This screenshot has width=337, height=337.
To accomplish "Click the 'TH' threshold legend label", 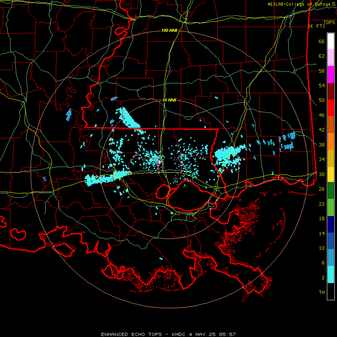I will pos(322,292).
